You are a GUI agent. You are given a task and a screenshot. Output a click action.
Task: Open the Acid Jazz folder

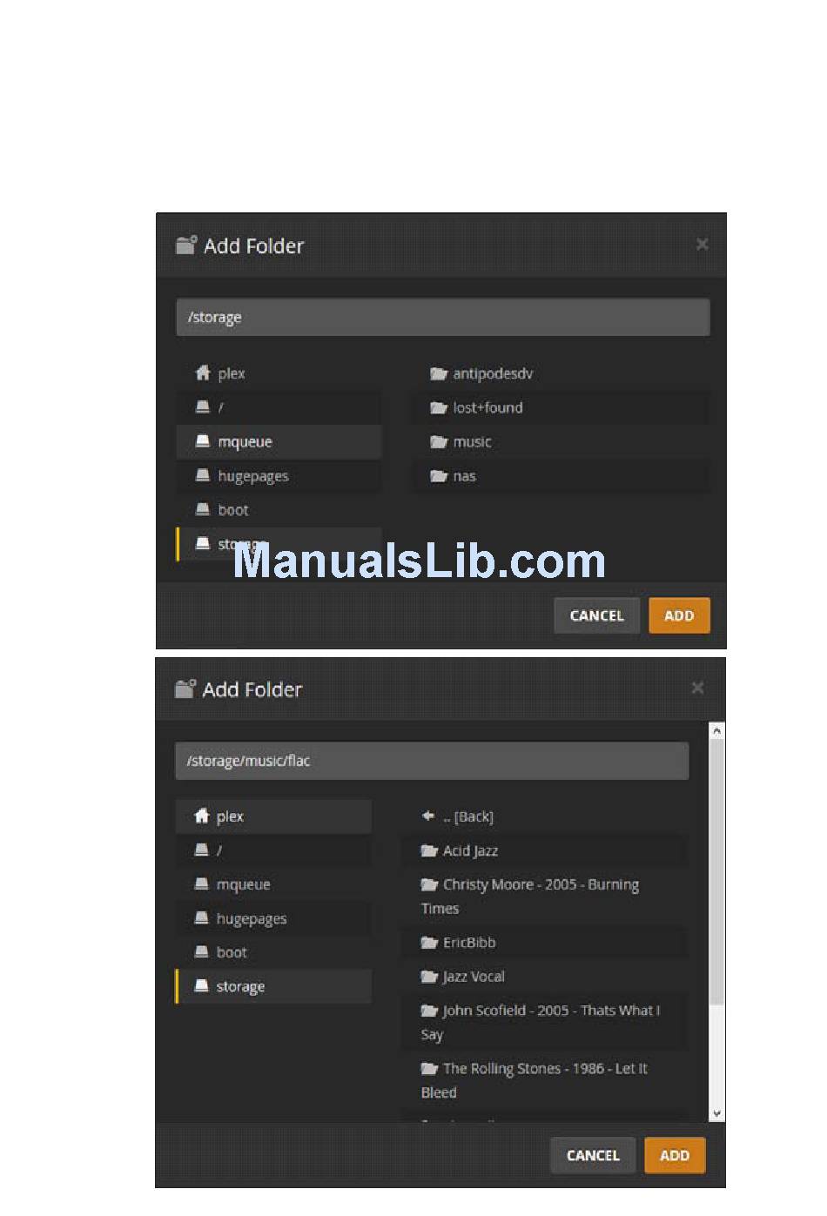[x=544, y=850]
